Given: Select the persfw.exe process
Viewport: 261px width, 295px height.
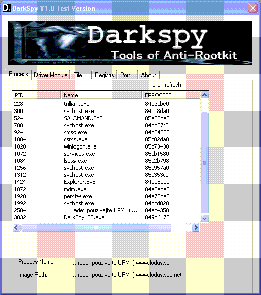Looking at the screenshot, I should [x=106, y=196].
